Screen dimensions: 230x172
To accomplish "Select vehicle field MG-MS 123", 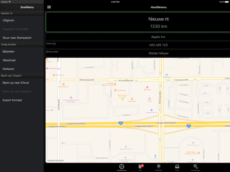I will (138, 45).
